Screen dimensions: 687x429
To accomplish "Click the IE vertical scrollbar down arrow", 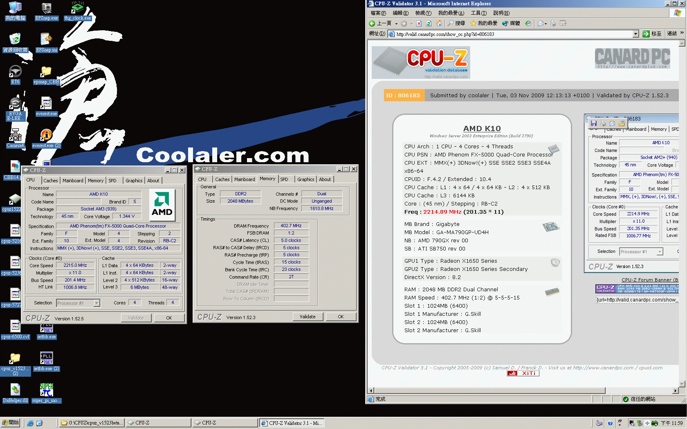I will (682, 384).
